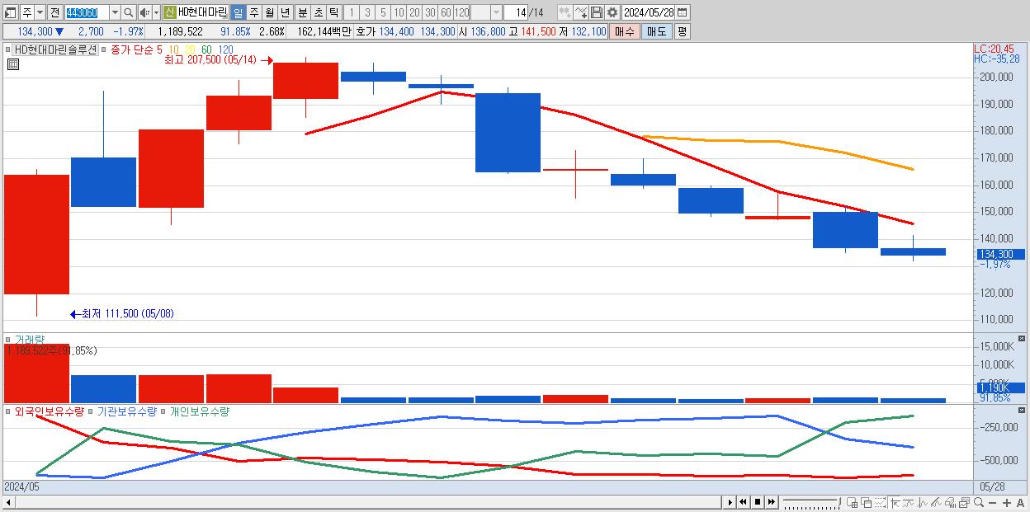1030x512 pixels.
Task: Click the 평 button
Action: pos(682,31)
